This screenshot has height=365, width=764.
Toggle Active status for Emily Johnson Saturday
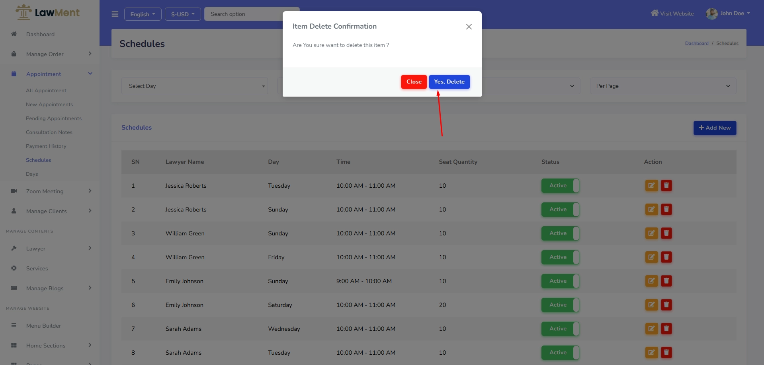[x=560, y=305]
